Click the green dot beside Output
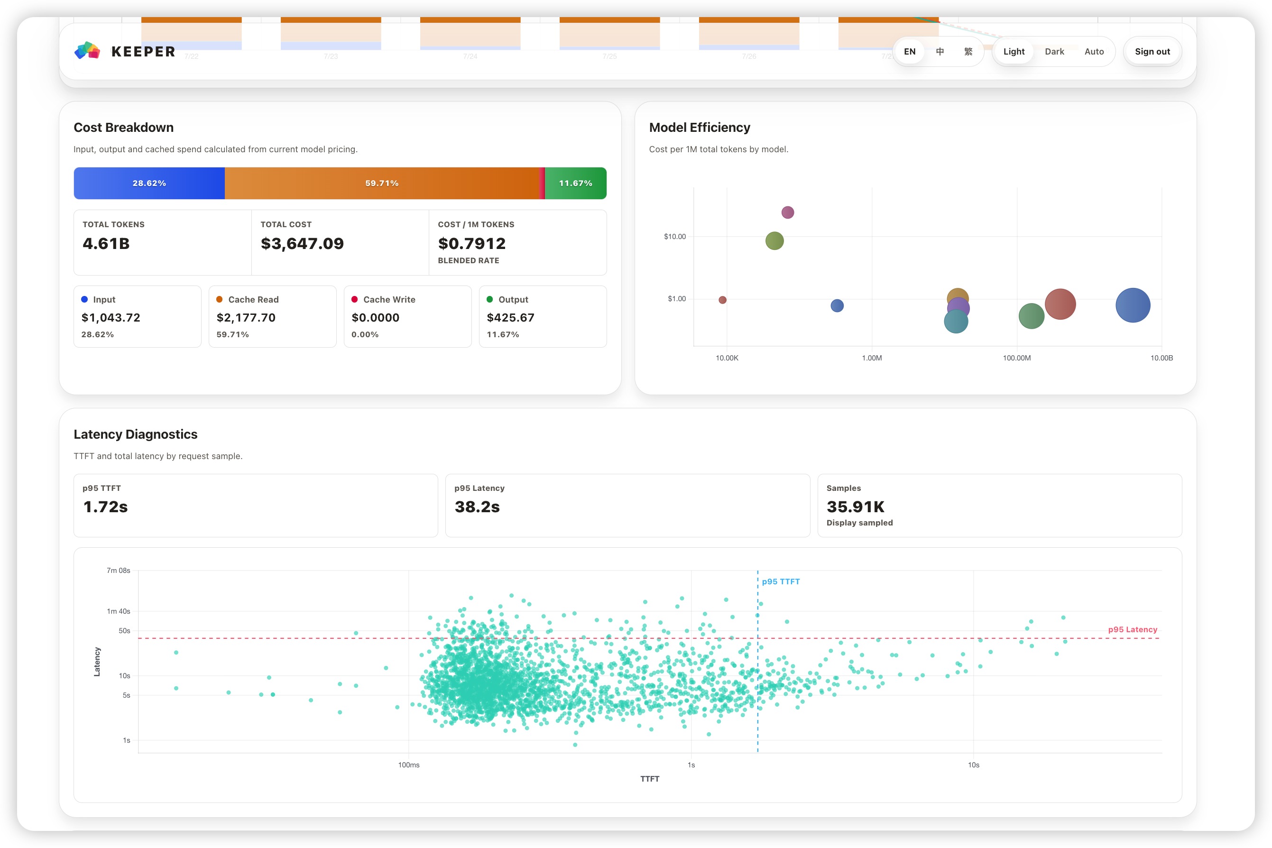The image size is (1272, 848). [490, 300]
